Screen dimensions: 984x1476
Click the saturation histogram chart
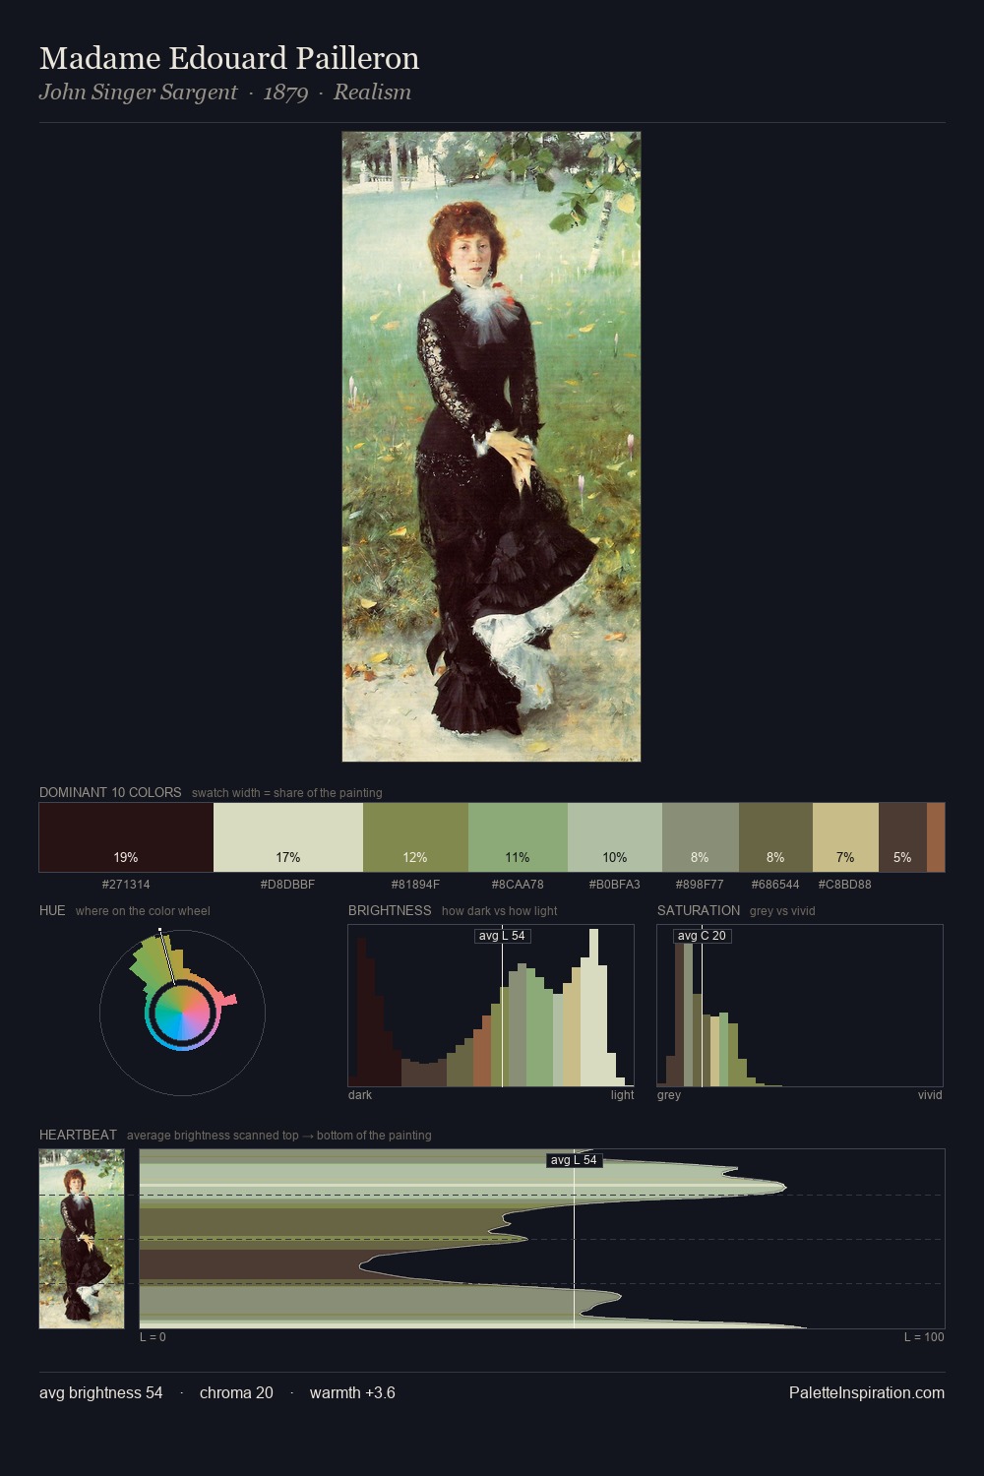[800, 1006]
